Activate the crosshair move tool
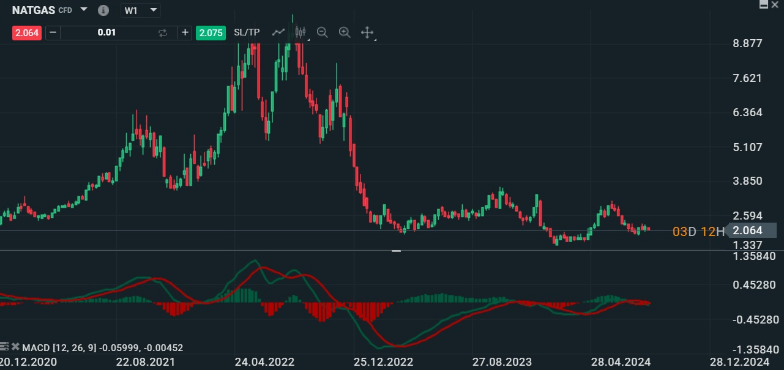784x370 pixels. click(x=367, y=32)
